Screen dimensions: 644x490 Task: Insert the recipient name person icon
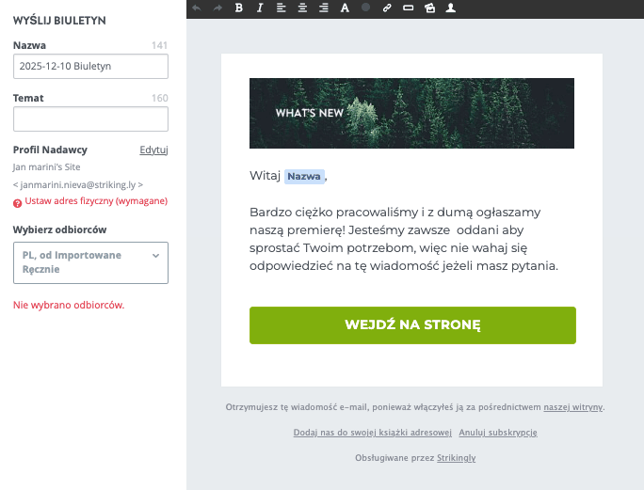tap(451, 8)
